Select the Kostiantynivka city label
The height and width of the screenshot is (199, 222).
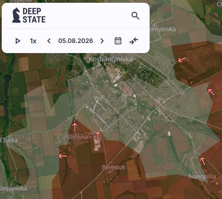click(x=110, y=59)
